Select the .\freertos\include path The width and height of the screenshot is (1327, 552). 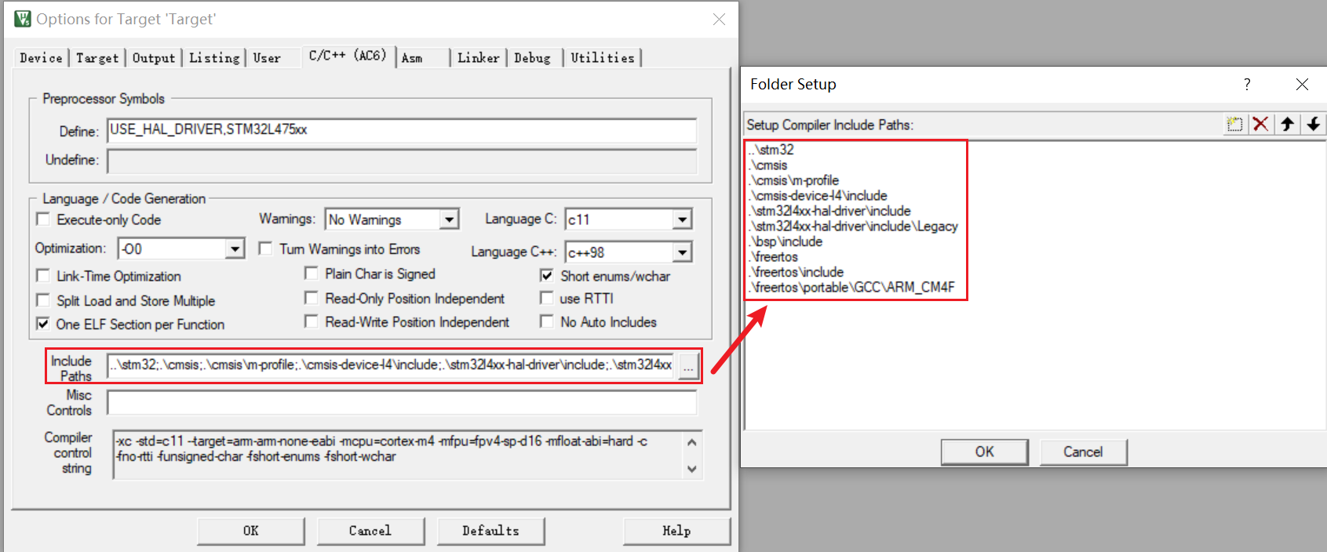(797, 272)
